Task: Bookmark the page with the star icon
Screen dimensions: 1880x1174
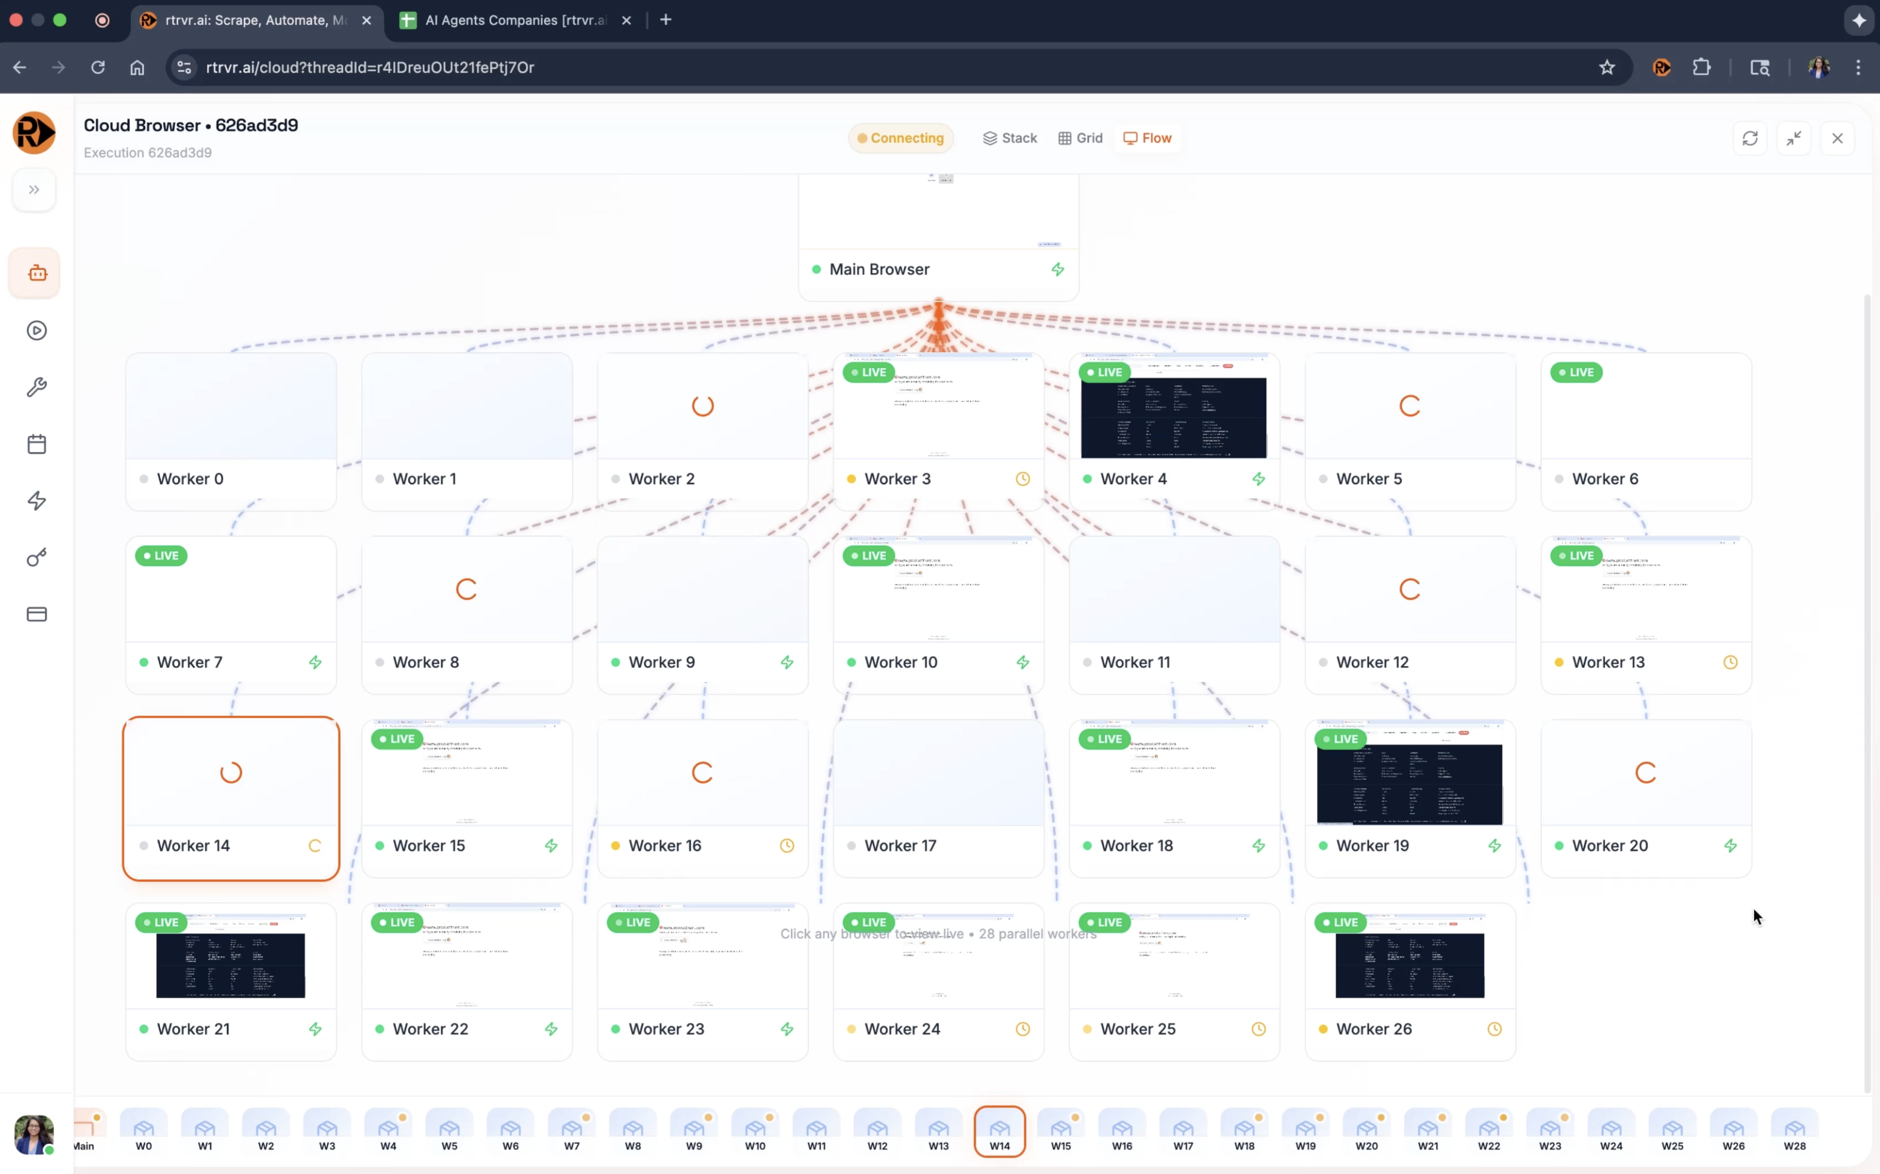Action: point(1606,68)
